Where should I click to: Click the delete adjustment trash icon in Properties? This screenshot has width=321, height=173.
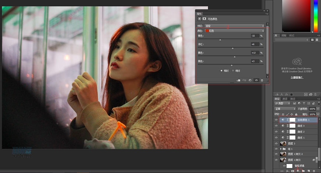262,80
